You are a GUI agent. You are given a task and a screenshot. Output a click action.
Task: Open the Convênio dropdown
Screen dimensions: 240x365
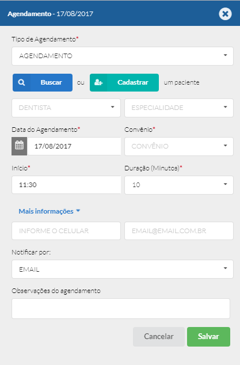click(x=179, y=146)
